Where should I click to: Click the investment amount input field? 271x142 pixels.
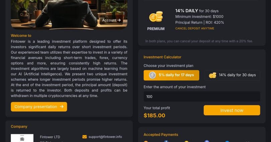pos(202,96)
